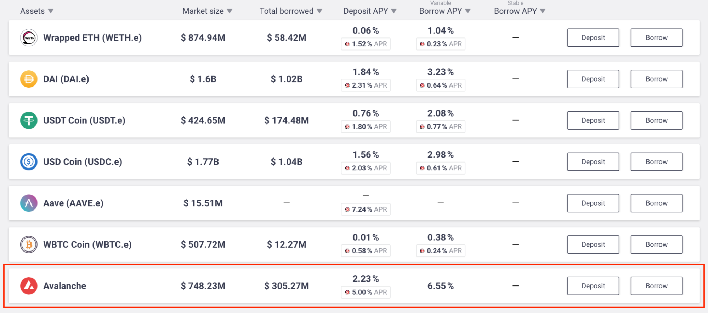Select the DAI (DAI.e) asset name

(x=66, y=79)
